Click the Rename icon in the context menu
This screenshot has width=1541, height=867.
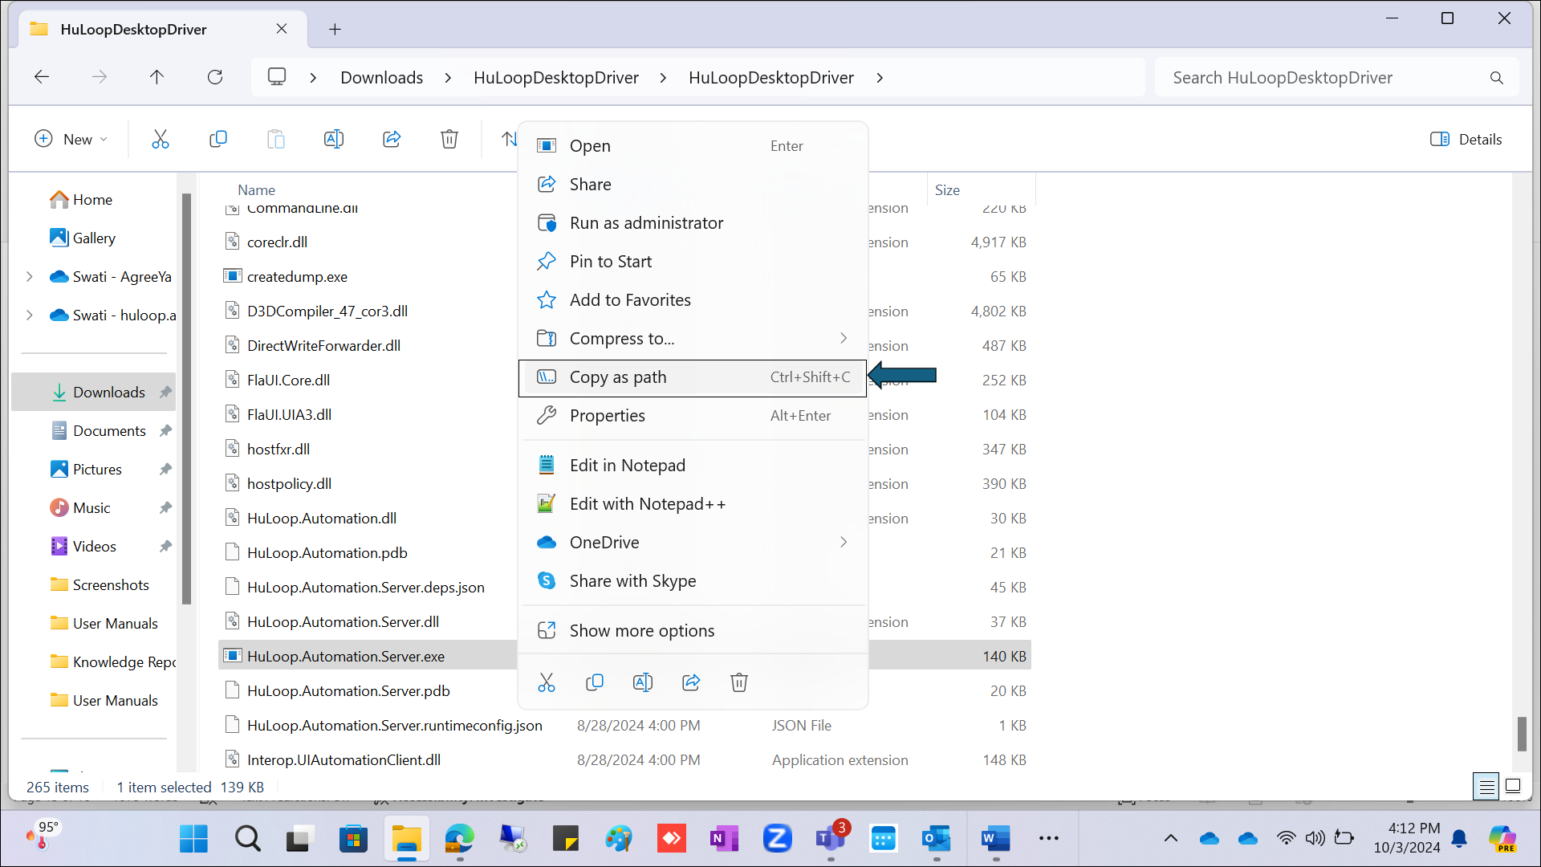coord(643,682)
